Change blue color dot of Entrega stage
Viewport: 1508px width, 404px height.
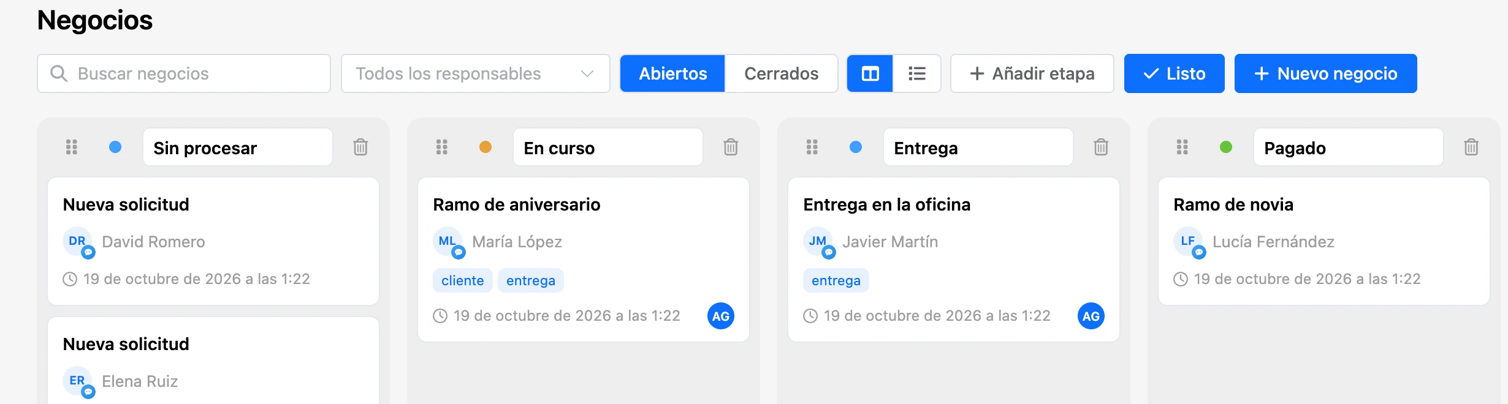click(x=856, y=147)
